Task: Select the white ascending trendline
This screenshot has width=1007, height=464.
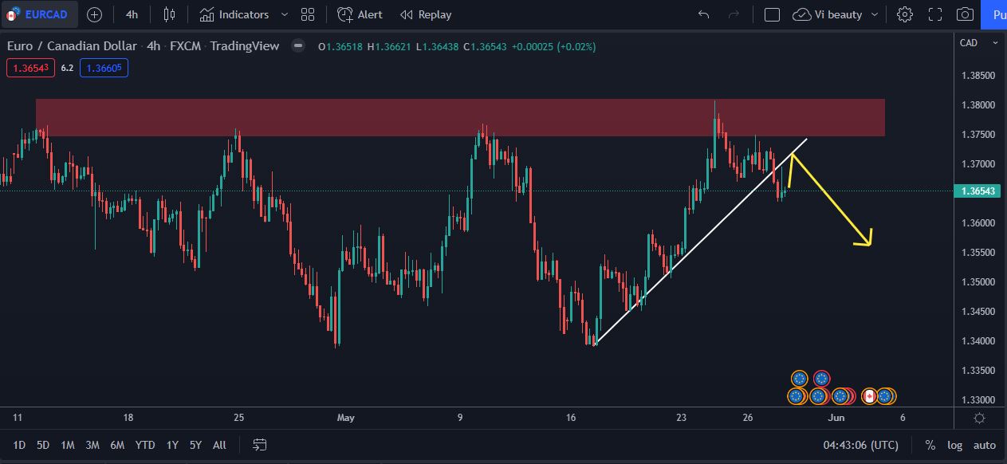Action: (701, 242)
